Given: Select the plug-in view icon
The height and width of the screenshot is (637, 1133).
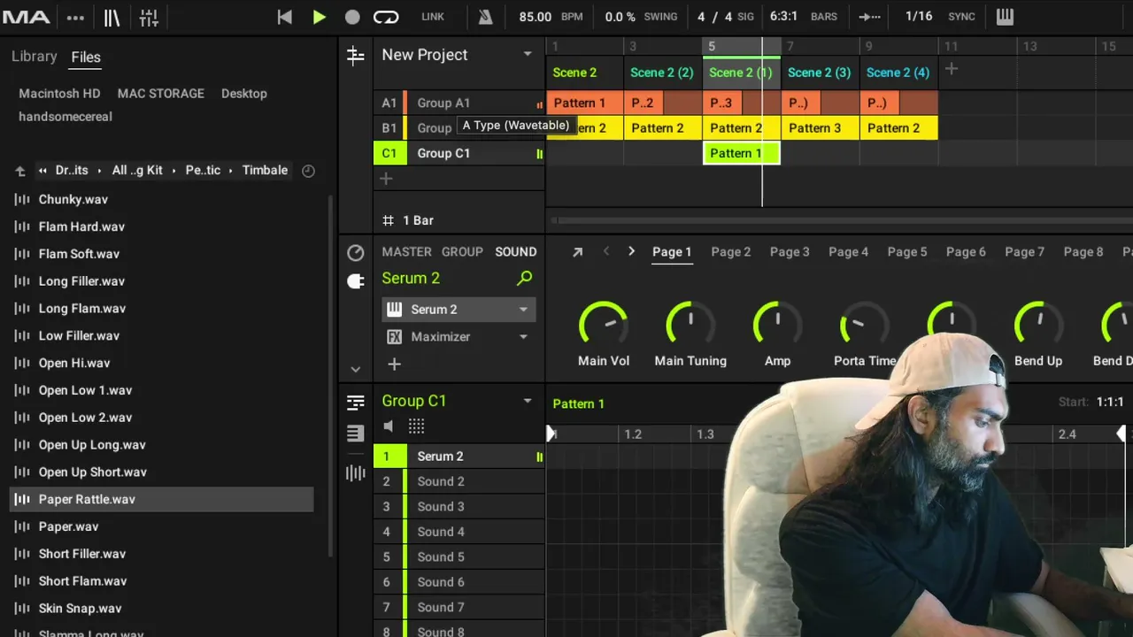Looking at the screenshot, I should tap(356, 281).
